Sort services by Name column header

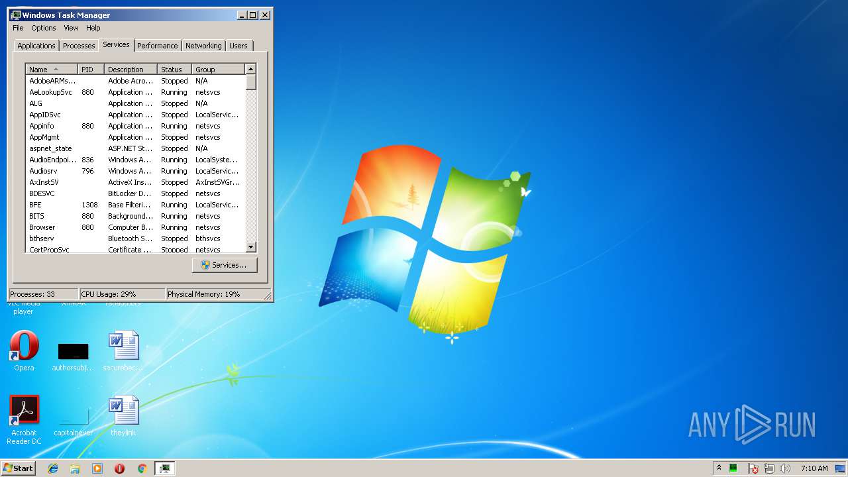point(52,70)
